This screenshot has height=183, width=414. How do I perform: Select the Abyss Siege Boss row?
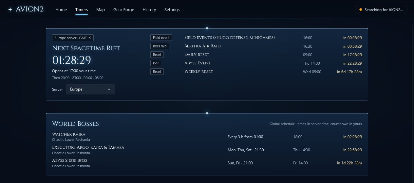coord(207,163)
